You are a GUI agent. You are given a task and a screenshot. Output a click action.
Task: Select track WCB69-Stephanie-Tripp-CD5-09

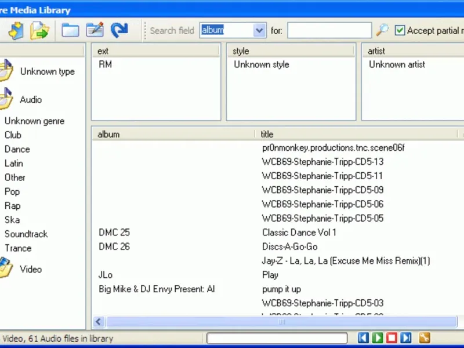pyautogui.click(x=322, y=190)
